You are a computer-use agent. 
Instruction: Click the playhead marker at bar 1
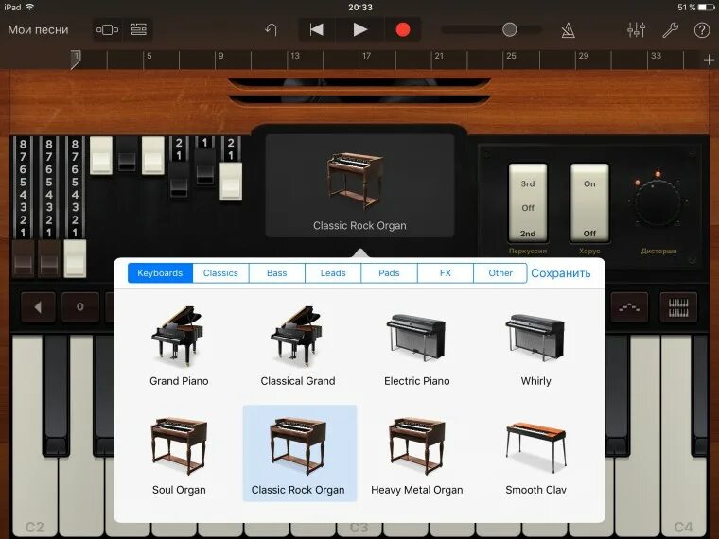(x=76, y=60)
